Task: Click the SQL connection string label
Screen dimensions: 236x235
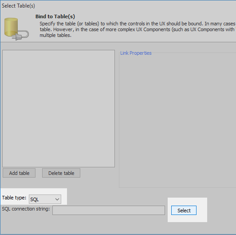Action: click(x=26, y=209)
